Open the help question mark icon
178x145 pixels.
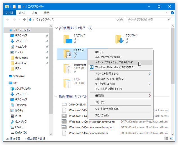(172, 13)
